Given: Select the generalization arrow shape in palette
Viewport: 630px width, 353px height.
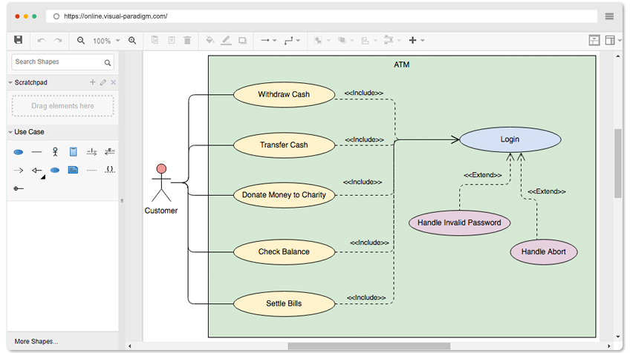Looking at the screenshot, I should click(36, 171).
